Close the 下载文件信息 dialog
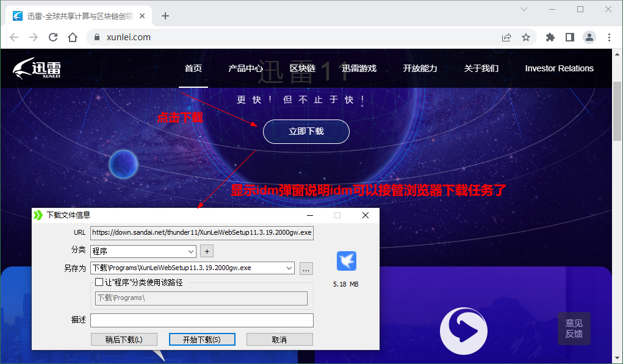 366,215
